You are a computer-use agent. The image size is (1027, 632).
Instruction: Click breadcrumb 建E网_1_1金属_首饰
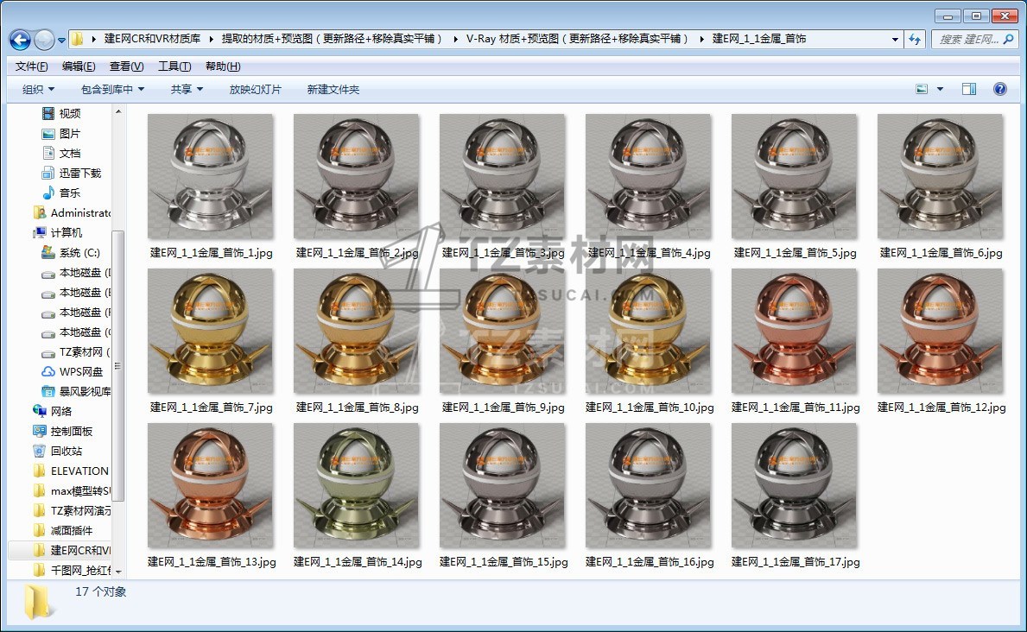pos(759,39)
